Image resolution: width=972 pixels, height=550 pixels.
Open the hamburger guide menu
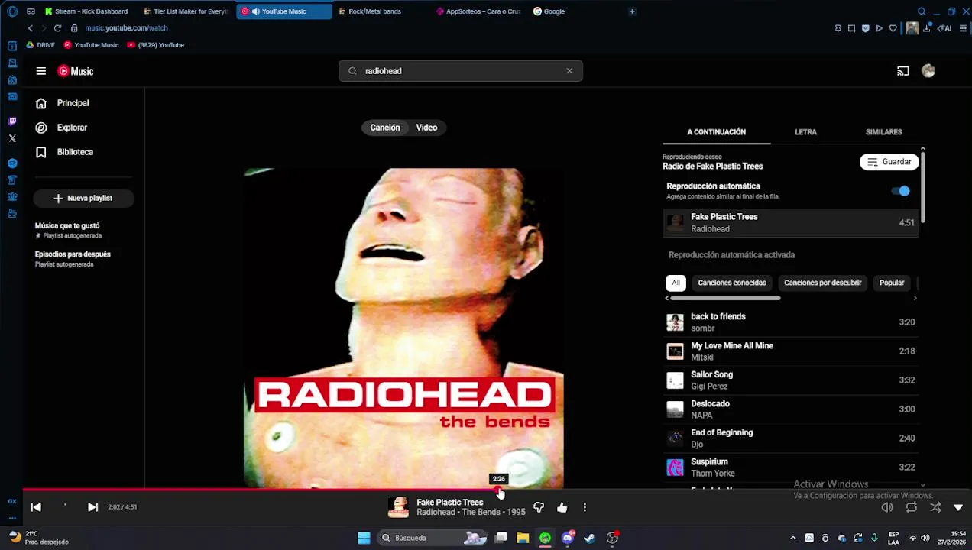[40, 71]
